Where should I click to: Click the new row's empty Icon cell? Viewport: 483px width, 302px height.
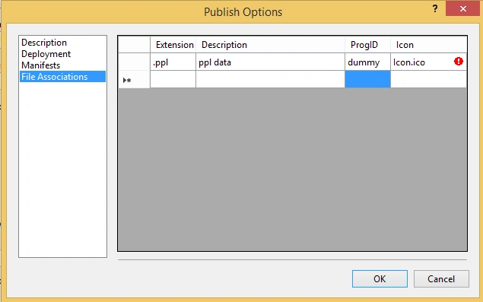(428, 79)
